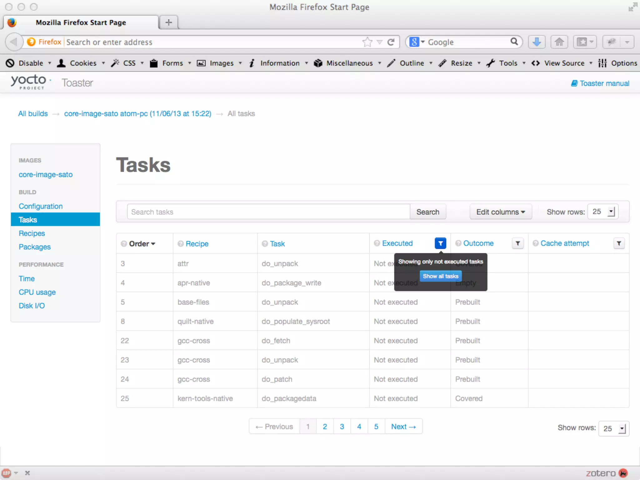Click the bookmark star icon
640x480 pixels.
pyautogui.click(x=367, y=42)
